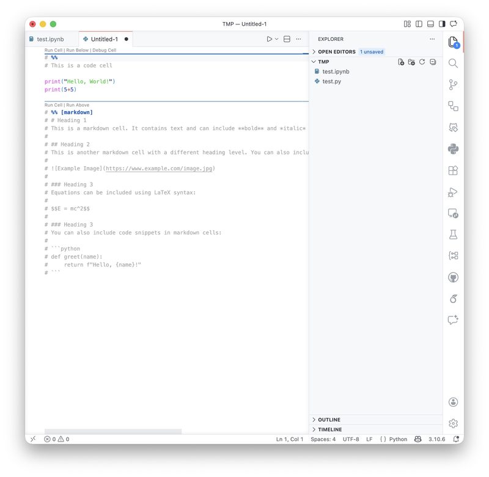Select Python interpreter 3.10.6
The image size is (489, 477).
pos(436,439)
